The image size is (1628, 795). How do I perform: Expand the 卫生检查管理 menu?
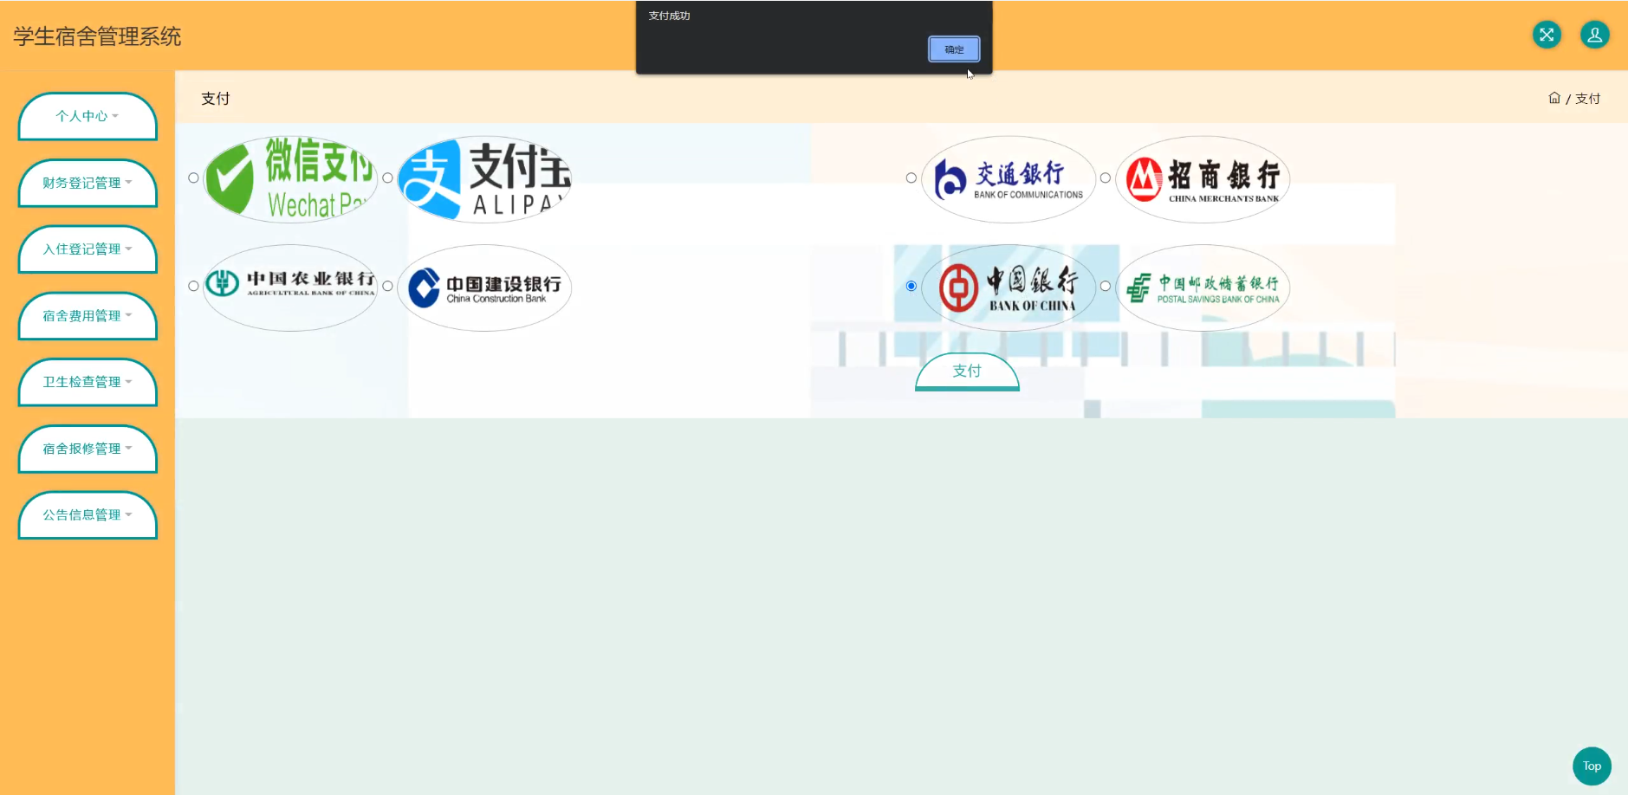tap(88, 382)
